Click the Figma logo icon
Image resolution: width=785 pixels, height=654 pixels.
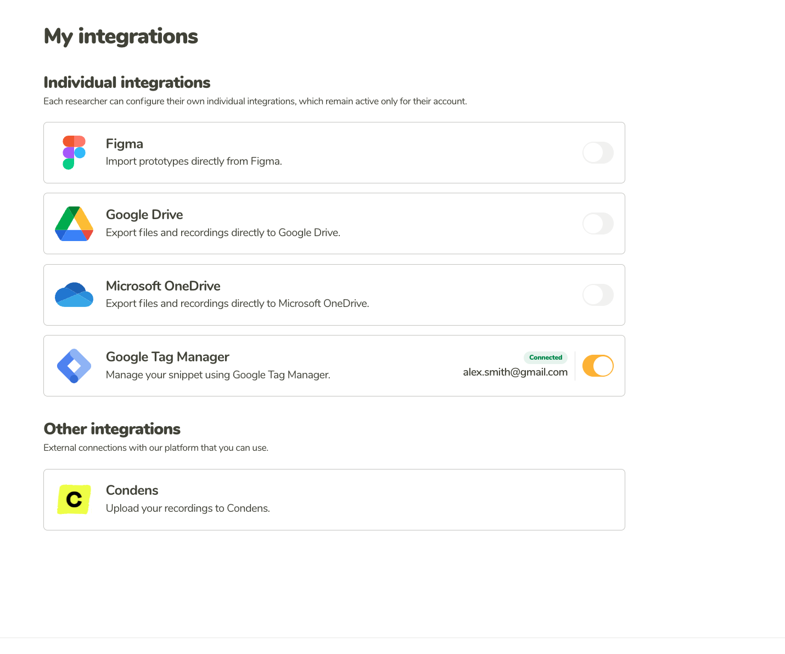pos(74,153)
